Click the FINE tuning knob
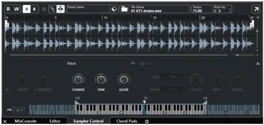This screenshot has height=125, width=264. 101,79
